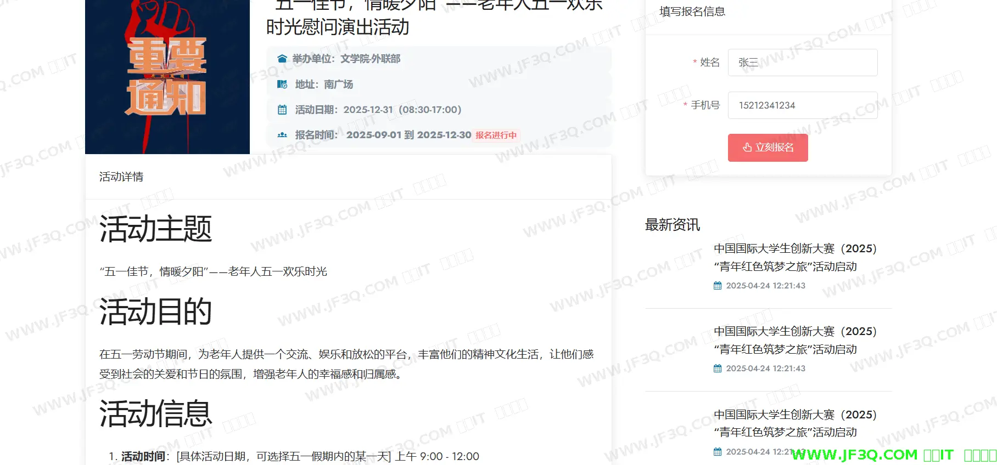Viewport: 997px width, 465px height.
Task: Click the hand pointer icon inside 立刻报名
Action: [747, 148]
